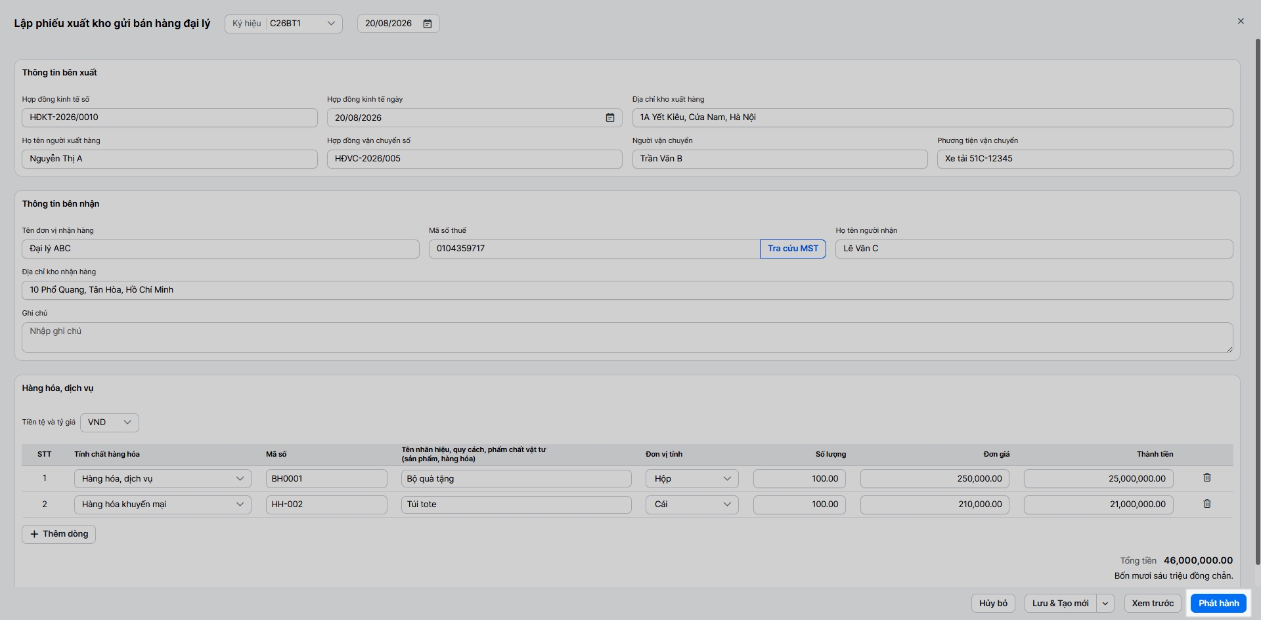This screenshot has width=1261, height=620.
Task: Click the total amount 46,000,000.00
Action: (1198, 560)
